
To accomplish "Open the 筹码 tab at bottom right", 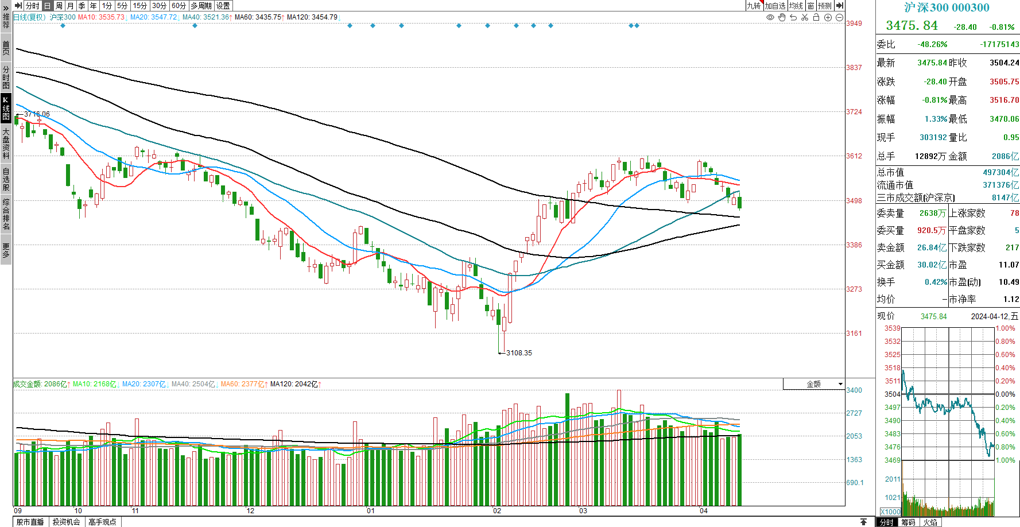I will click(908, 522).
